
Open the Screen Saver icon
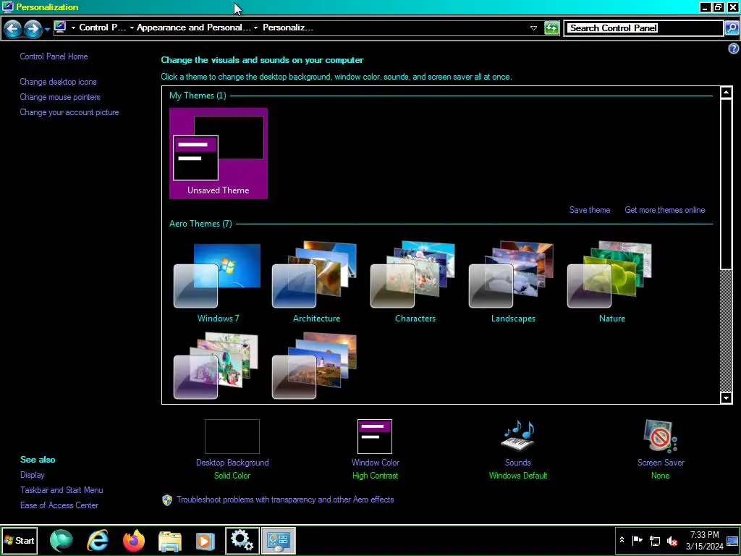[x=661, y=437]
